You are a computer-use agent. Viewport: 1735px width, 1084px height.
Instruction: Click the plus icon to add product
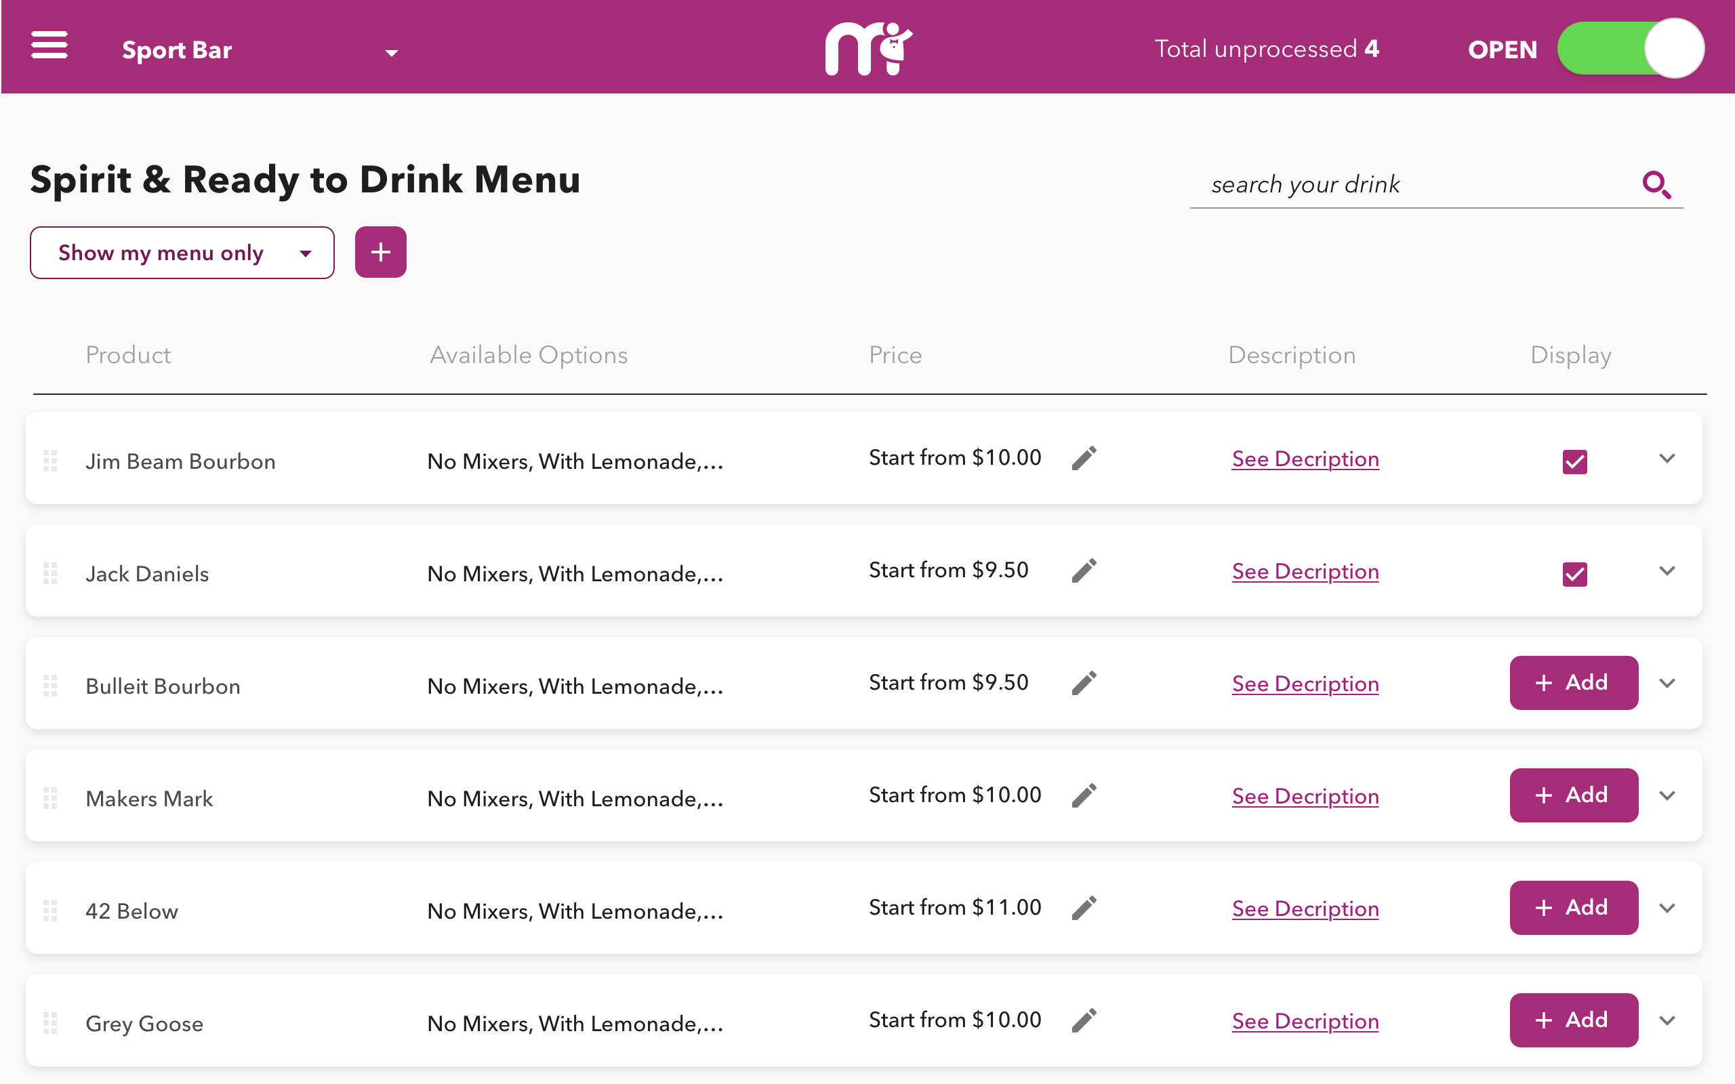381,252
